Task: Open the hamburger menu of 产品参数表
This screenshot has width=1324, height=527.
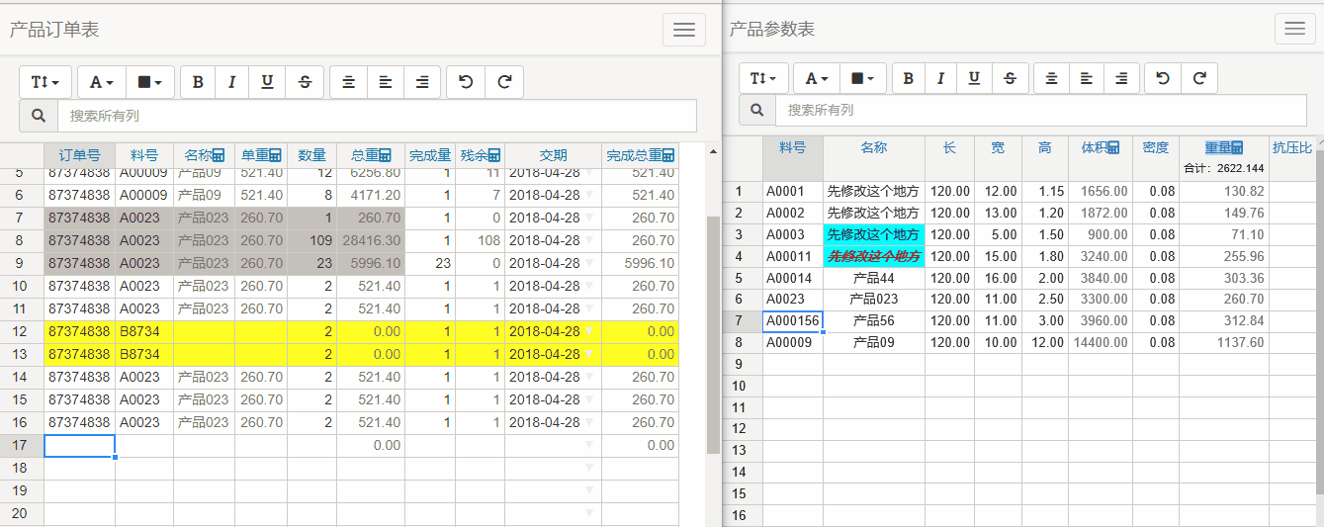Action: pos(1295,30)
